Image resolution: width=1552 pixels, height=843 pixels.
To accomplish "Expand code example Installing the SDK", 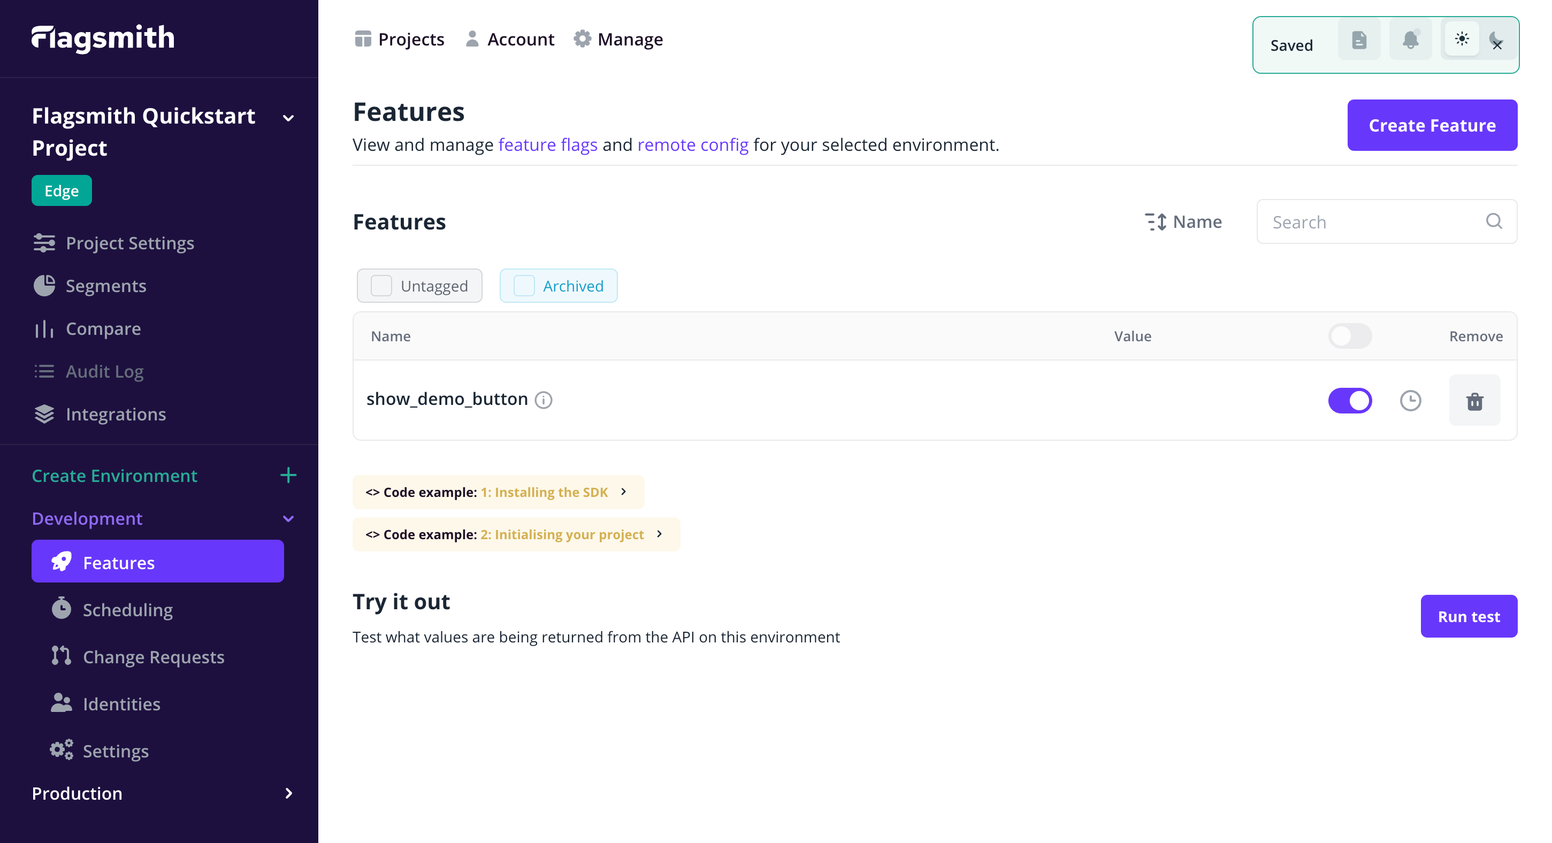I will (498, 492).
